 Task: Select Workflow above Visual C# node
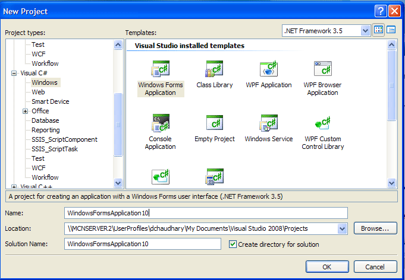[45, 63]
